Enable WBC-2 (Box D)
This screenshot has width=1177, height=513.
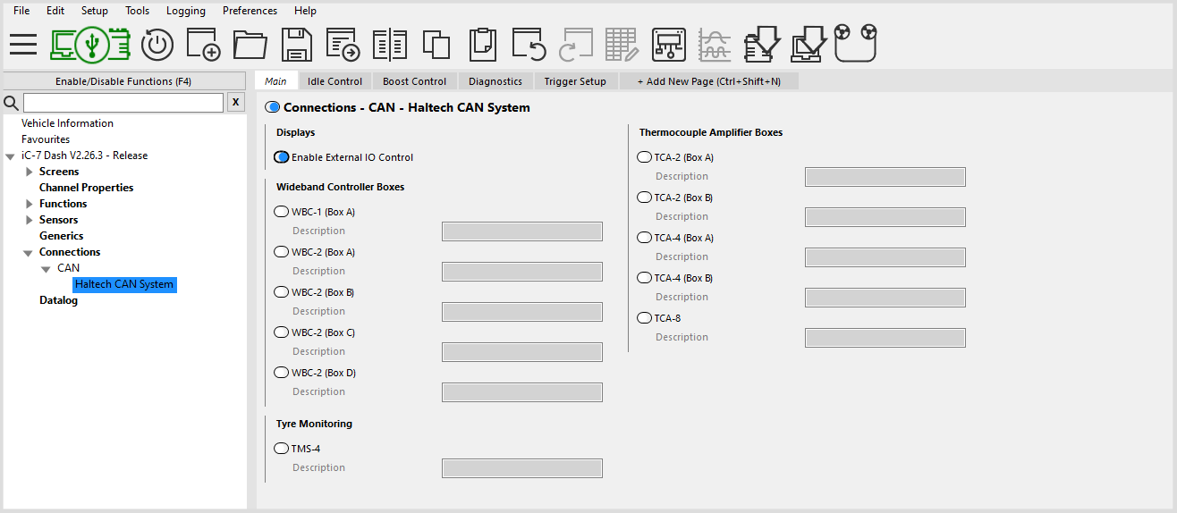coord(281,373)
